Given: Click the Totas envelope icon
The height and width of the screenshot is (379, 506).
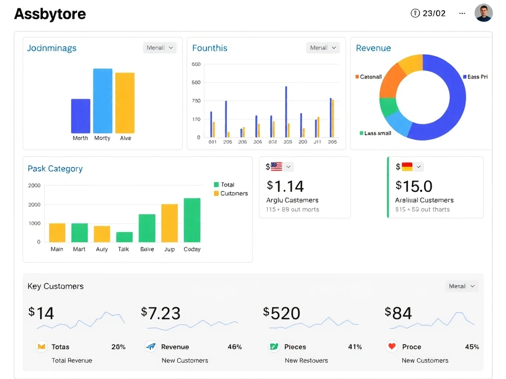Looking at the screenshot, I should [x=42, y=347].
